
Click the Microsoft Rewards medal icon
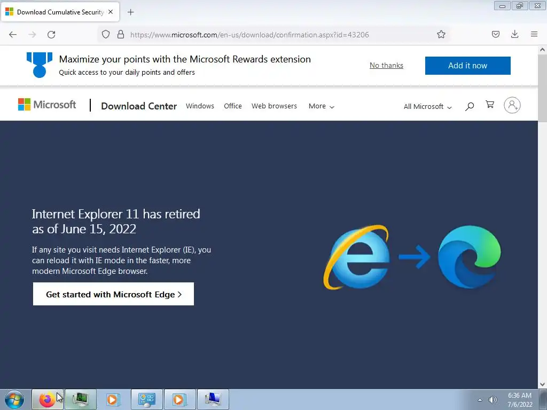pos(40,65)
